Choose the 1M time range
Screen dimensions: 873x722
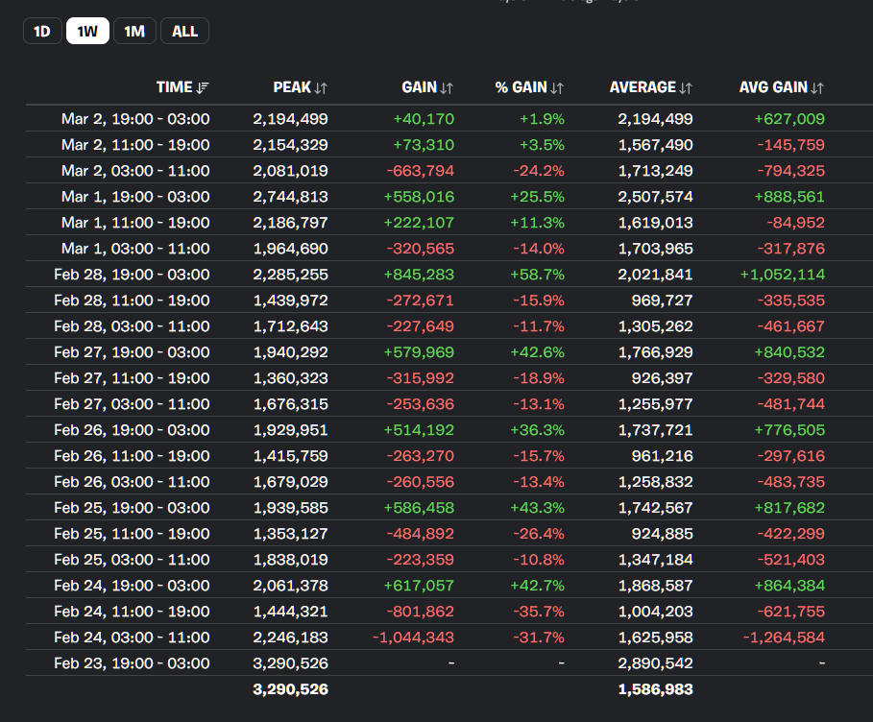click(134, 31)
